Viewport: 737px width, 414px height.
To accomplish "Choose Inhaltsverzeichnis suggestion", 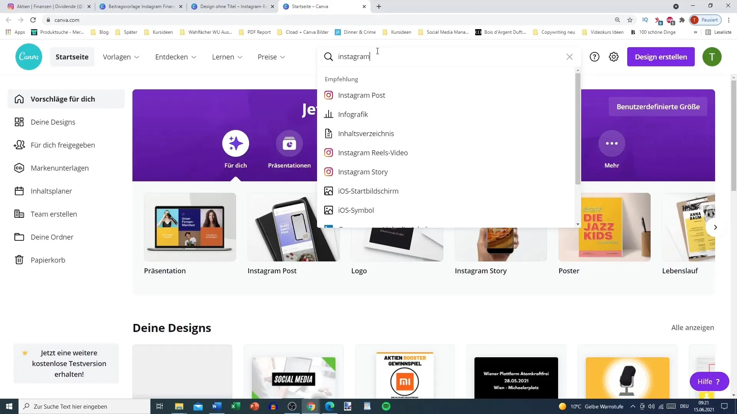I will [446, 133].
